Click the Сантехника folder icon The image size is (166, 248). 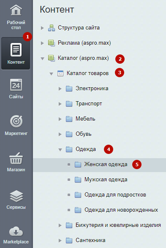69,240
